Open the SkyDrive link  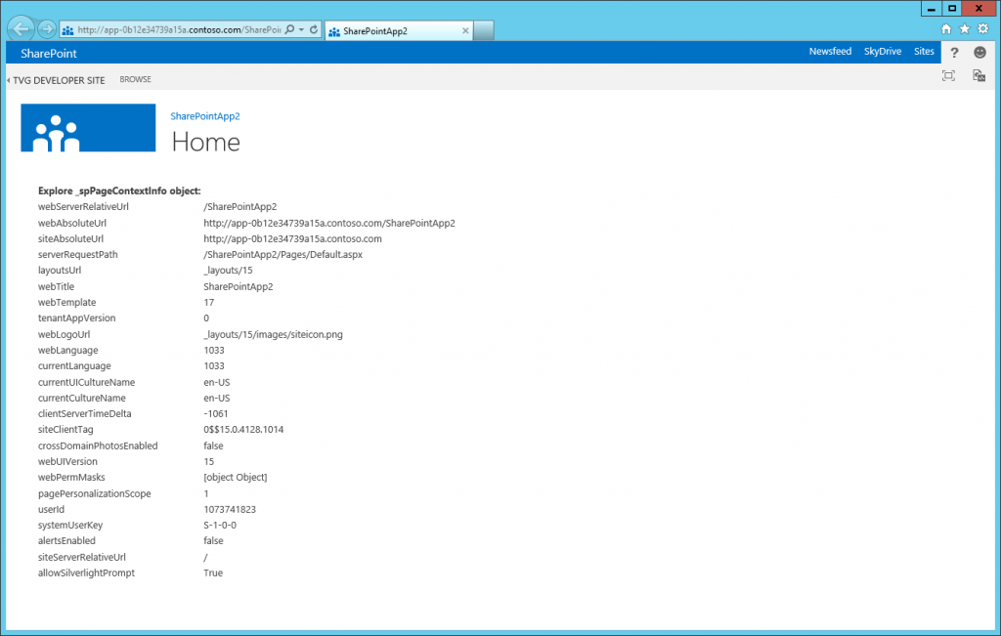(883, 52)
